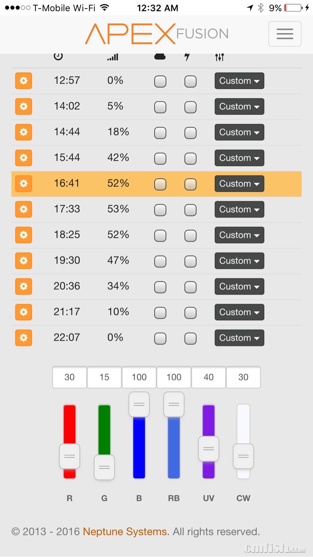Viewport: 313px width, 557px height.
Task: Open the Neptune Systems link
Action: pos(125,532)
